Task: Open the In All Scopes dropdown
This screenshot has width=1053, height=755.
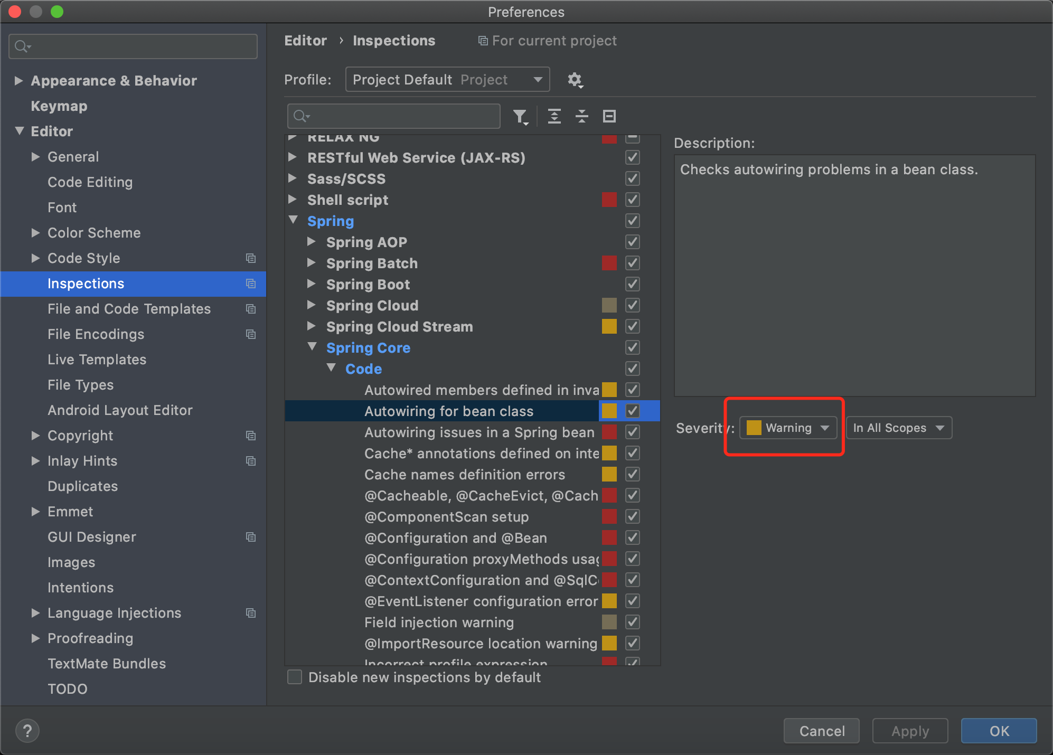Action: click(x=898, y=428)
